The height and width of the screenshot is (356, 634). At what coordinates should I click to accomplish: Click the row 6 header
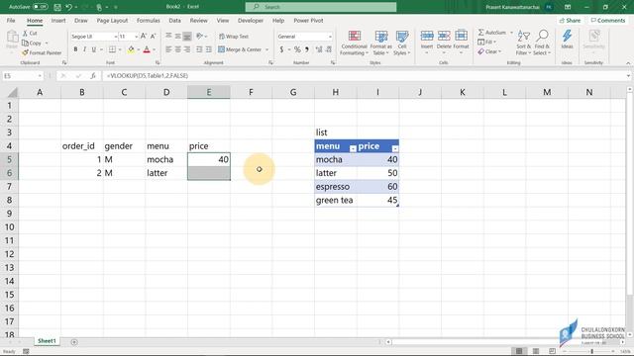click(9, 173)
